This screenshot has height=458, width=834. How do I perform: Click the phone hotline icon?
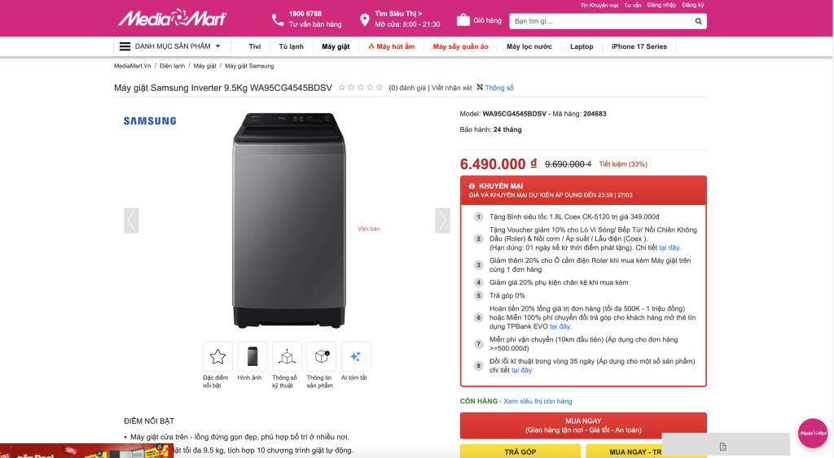(x=278, y=20)
